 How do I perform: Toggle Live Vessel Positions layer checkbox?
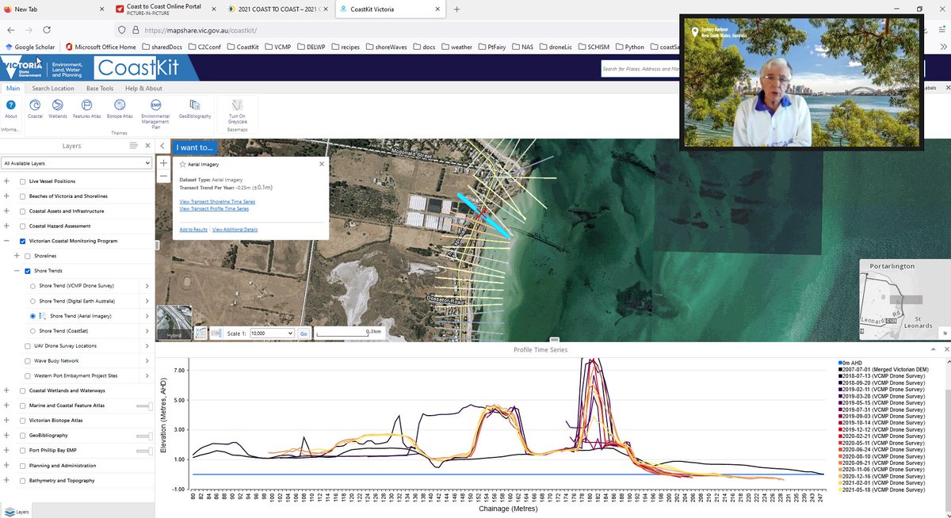pos(22,181)
